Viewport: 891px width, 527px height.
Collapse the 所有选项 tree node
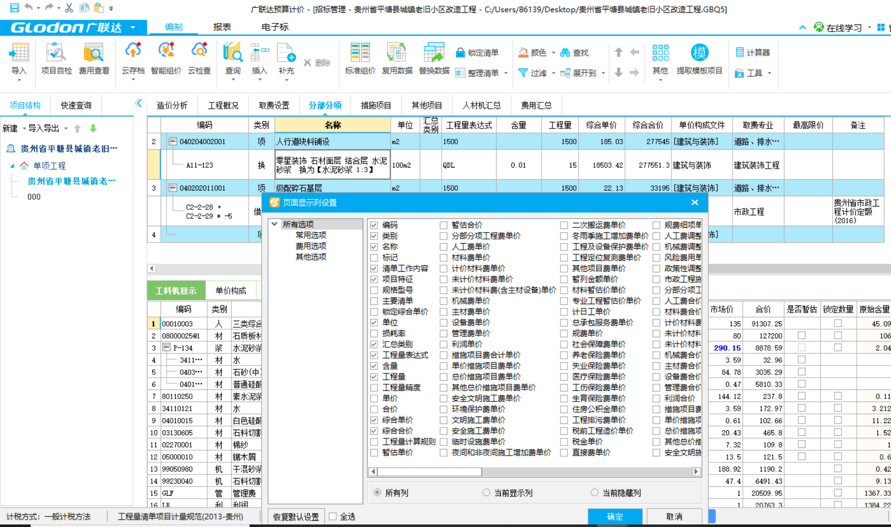pos(275,224)
